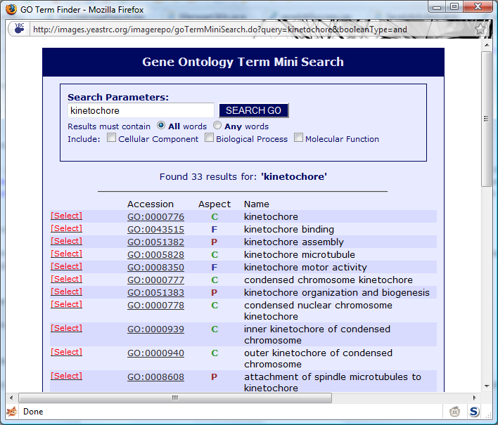Choose the All words radio button
Viewport: 498px width, 425px height.
161,126
